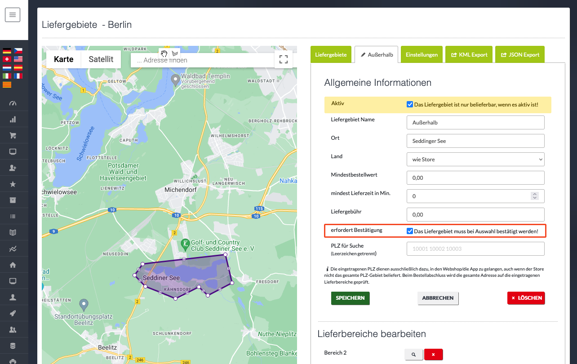Click the mindest Lieferzeit stepper arrows
This screenshot has width=577, height=364.
pos(534,196)
